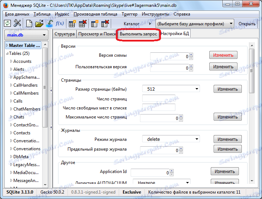
Task: Open the Производная таблица menu
Action: pos(95,14)
